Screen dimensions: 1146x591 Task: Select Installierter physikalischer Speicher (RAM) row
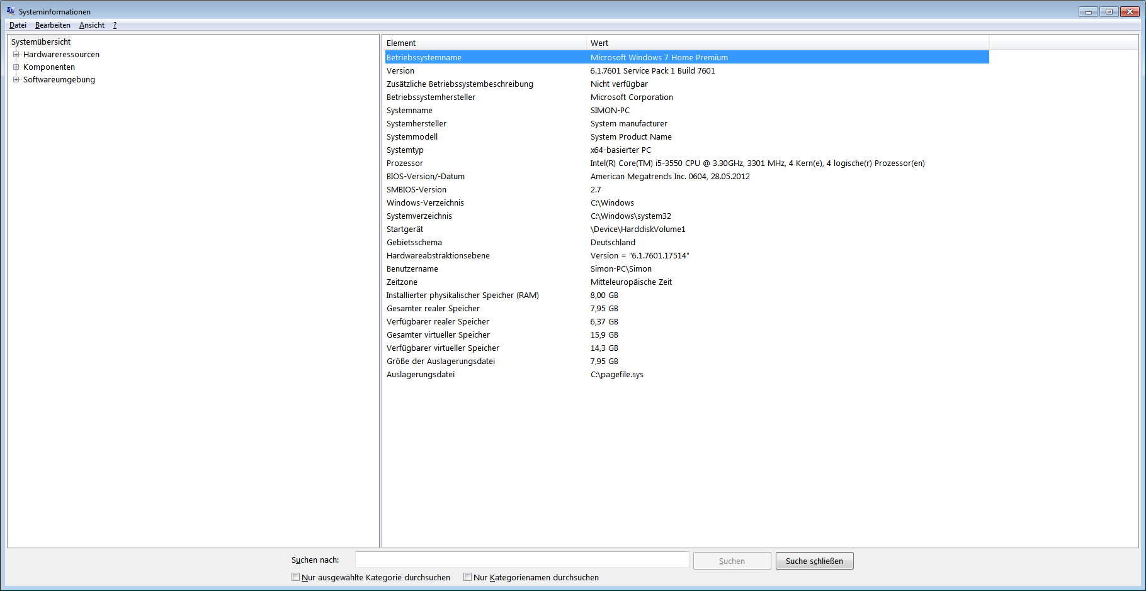(x=687, y=295)
